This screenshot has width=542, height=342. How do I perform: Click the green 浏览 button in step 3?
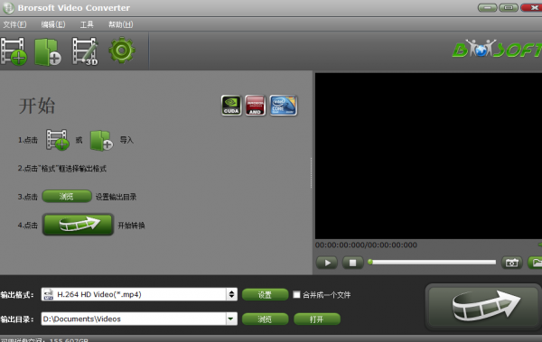point(67,197)
